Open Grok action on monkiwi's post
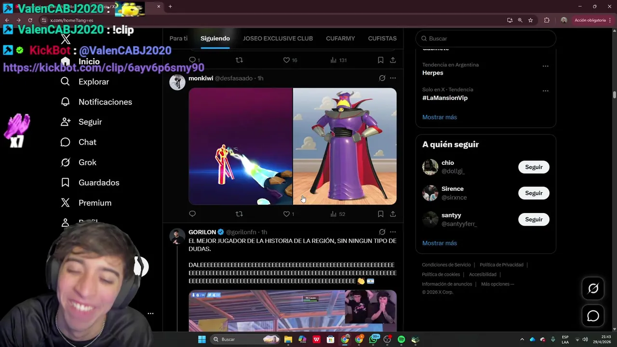Viewport: 617px width, 347px height. point(382,78)
